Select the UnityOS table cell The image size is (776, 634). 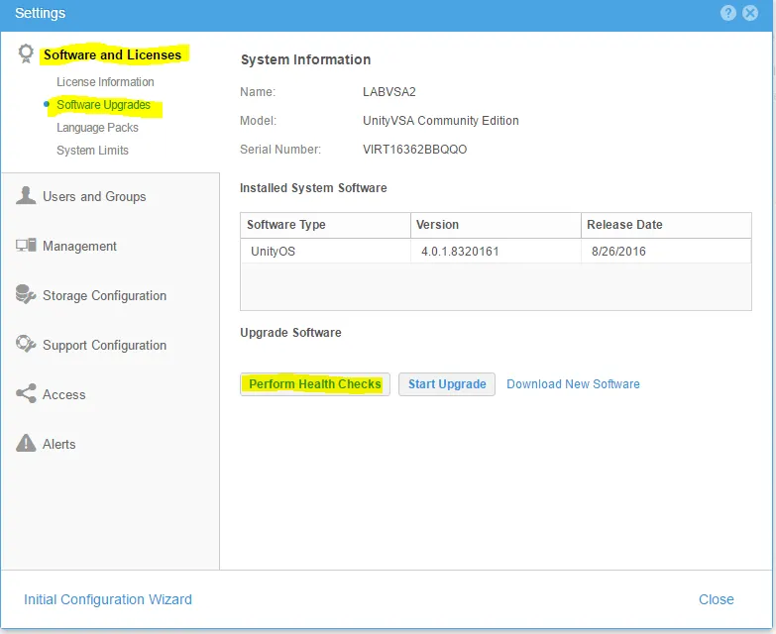click(x=325, y=252)
